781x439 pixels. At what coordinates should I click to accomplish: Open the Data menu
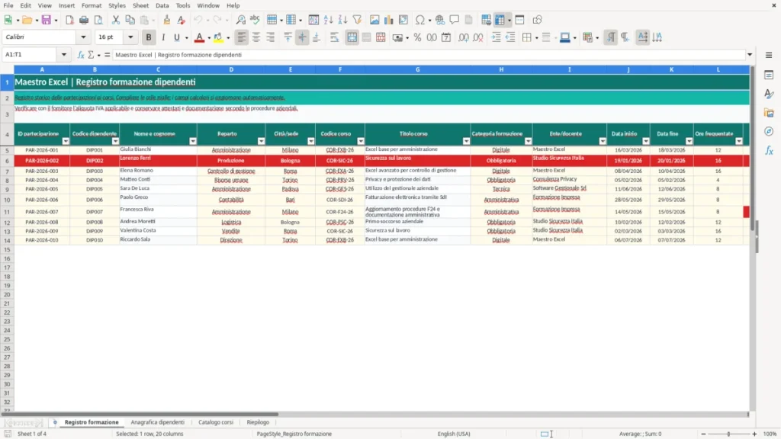pyautogui.click(x=162, y=5)
